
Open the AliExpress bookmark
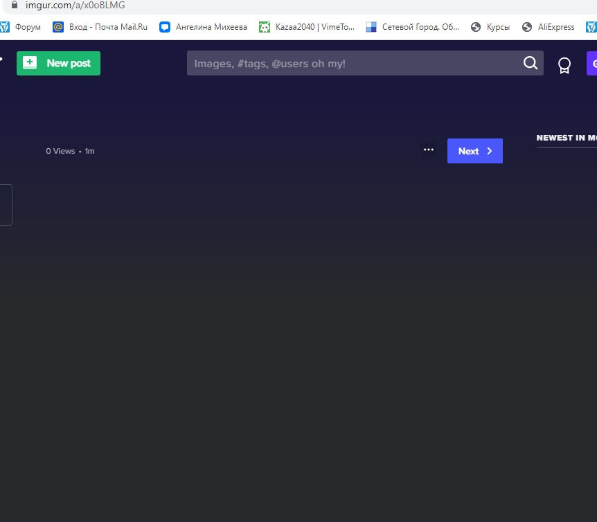[556, 27]
